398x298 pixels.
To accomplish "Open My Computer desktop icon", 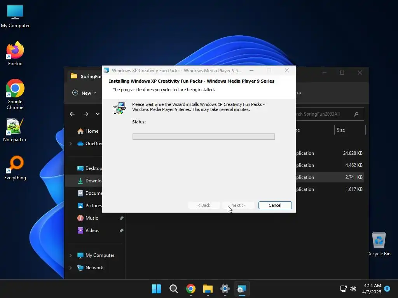I will coord(15,16).
